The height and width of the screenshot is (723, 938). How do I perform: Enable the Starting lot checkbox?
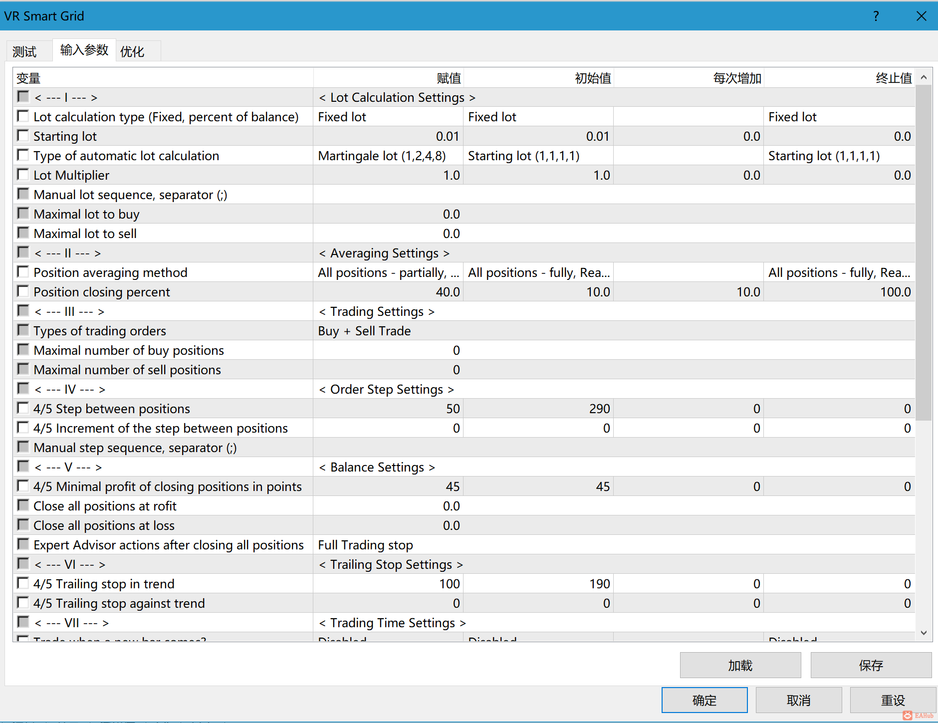[23, 135]
